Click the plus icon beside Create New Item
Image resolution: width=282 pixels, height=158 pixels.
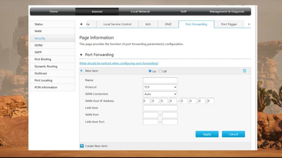pyautogui.click(x=82, y=146)
